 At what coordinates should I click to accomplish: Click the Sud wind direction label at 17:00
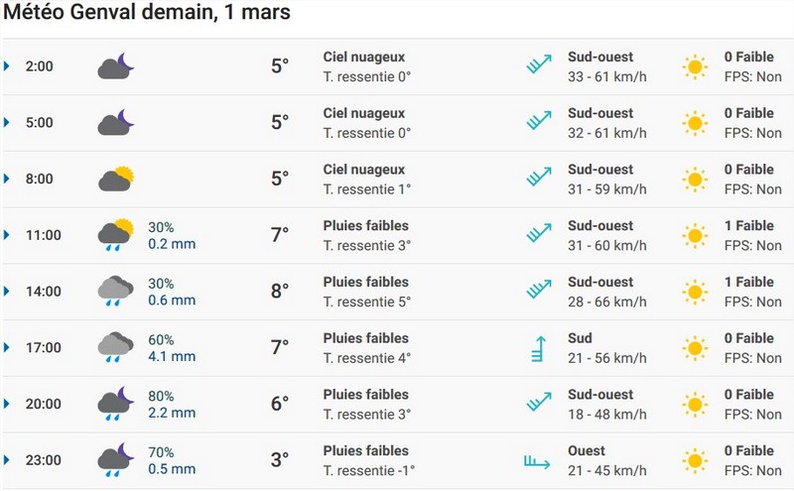click(x=581, y=338)
